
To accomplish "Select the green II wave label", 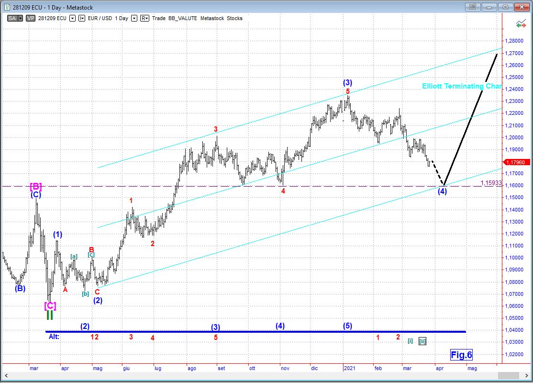I will pos(50,315).
